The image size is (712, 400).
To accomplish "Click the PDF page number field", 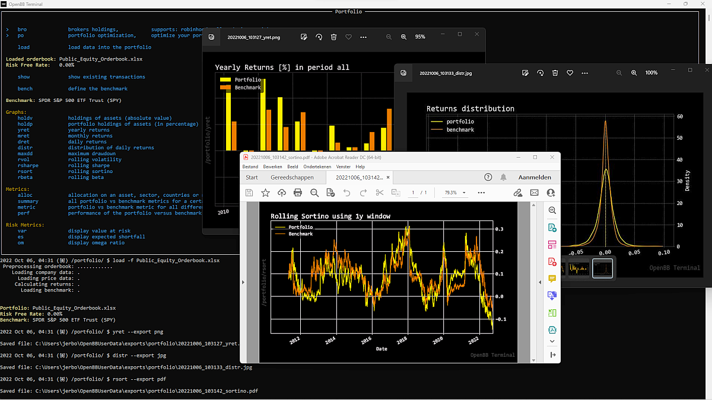I will click(x=413, y=193).
